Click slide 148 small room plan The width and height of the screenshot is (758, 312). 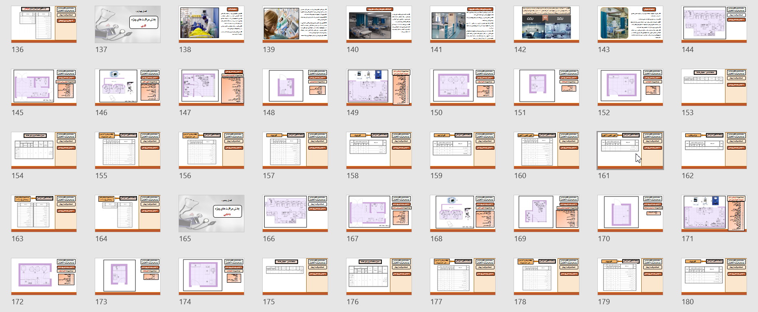295,87
